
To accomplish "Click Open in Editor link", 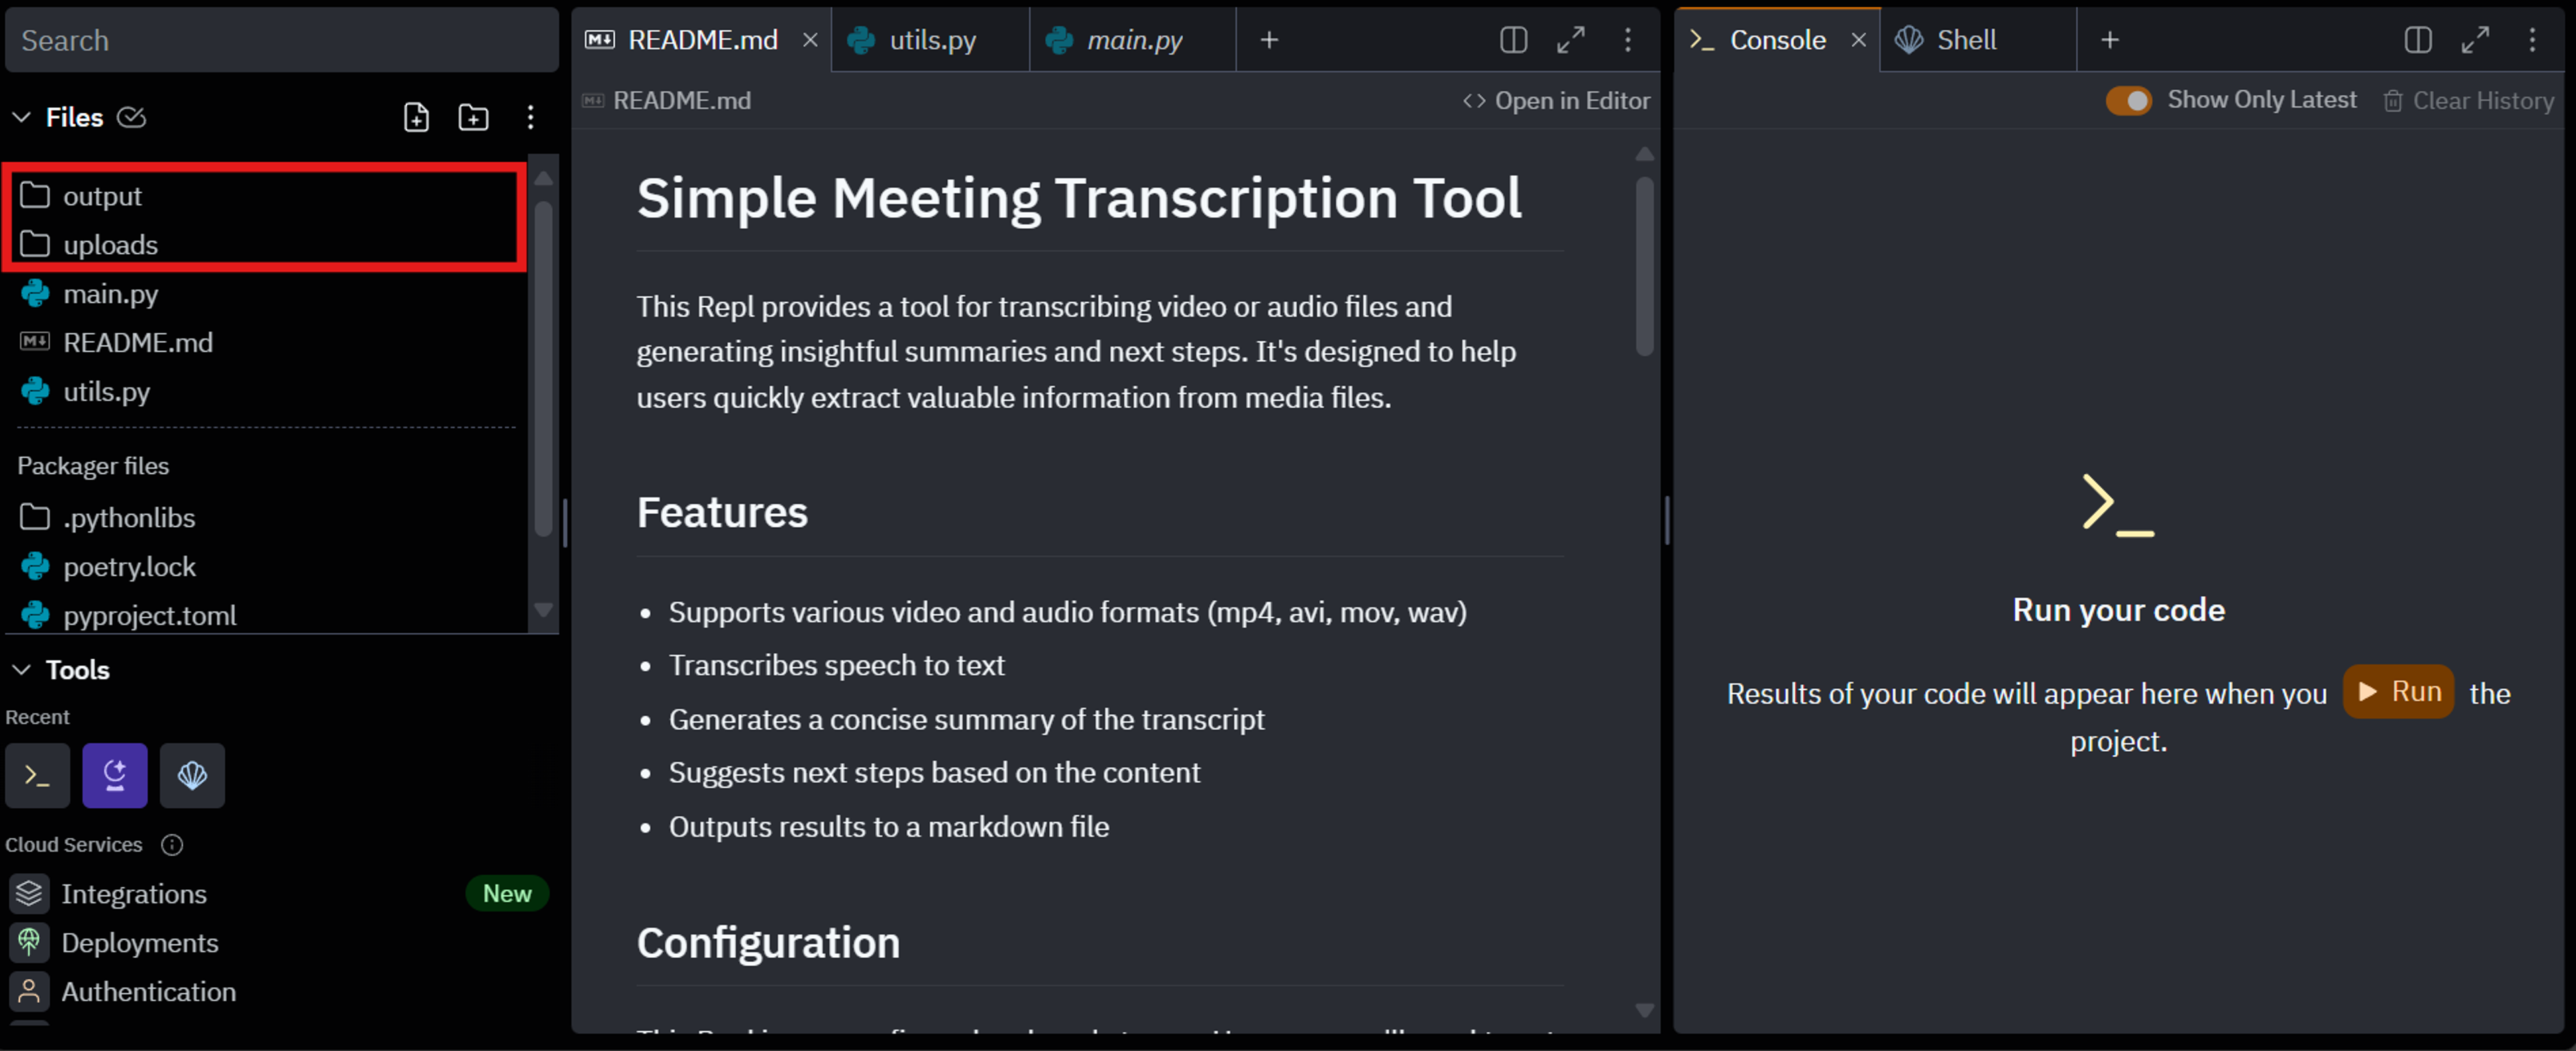I will pos(1557,101).
